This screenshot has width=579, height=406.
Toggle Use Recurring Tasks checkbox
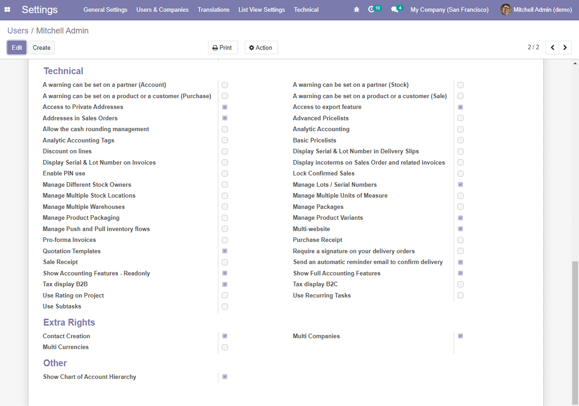pyautogui.click(x=460, y=295)
